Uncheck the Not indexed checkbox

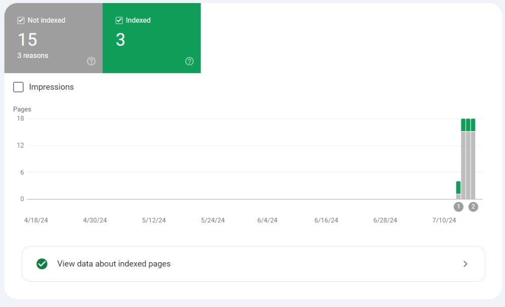[21, 21]
